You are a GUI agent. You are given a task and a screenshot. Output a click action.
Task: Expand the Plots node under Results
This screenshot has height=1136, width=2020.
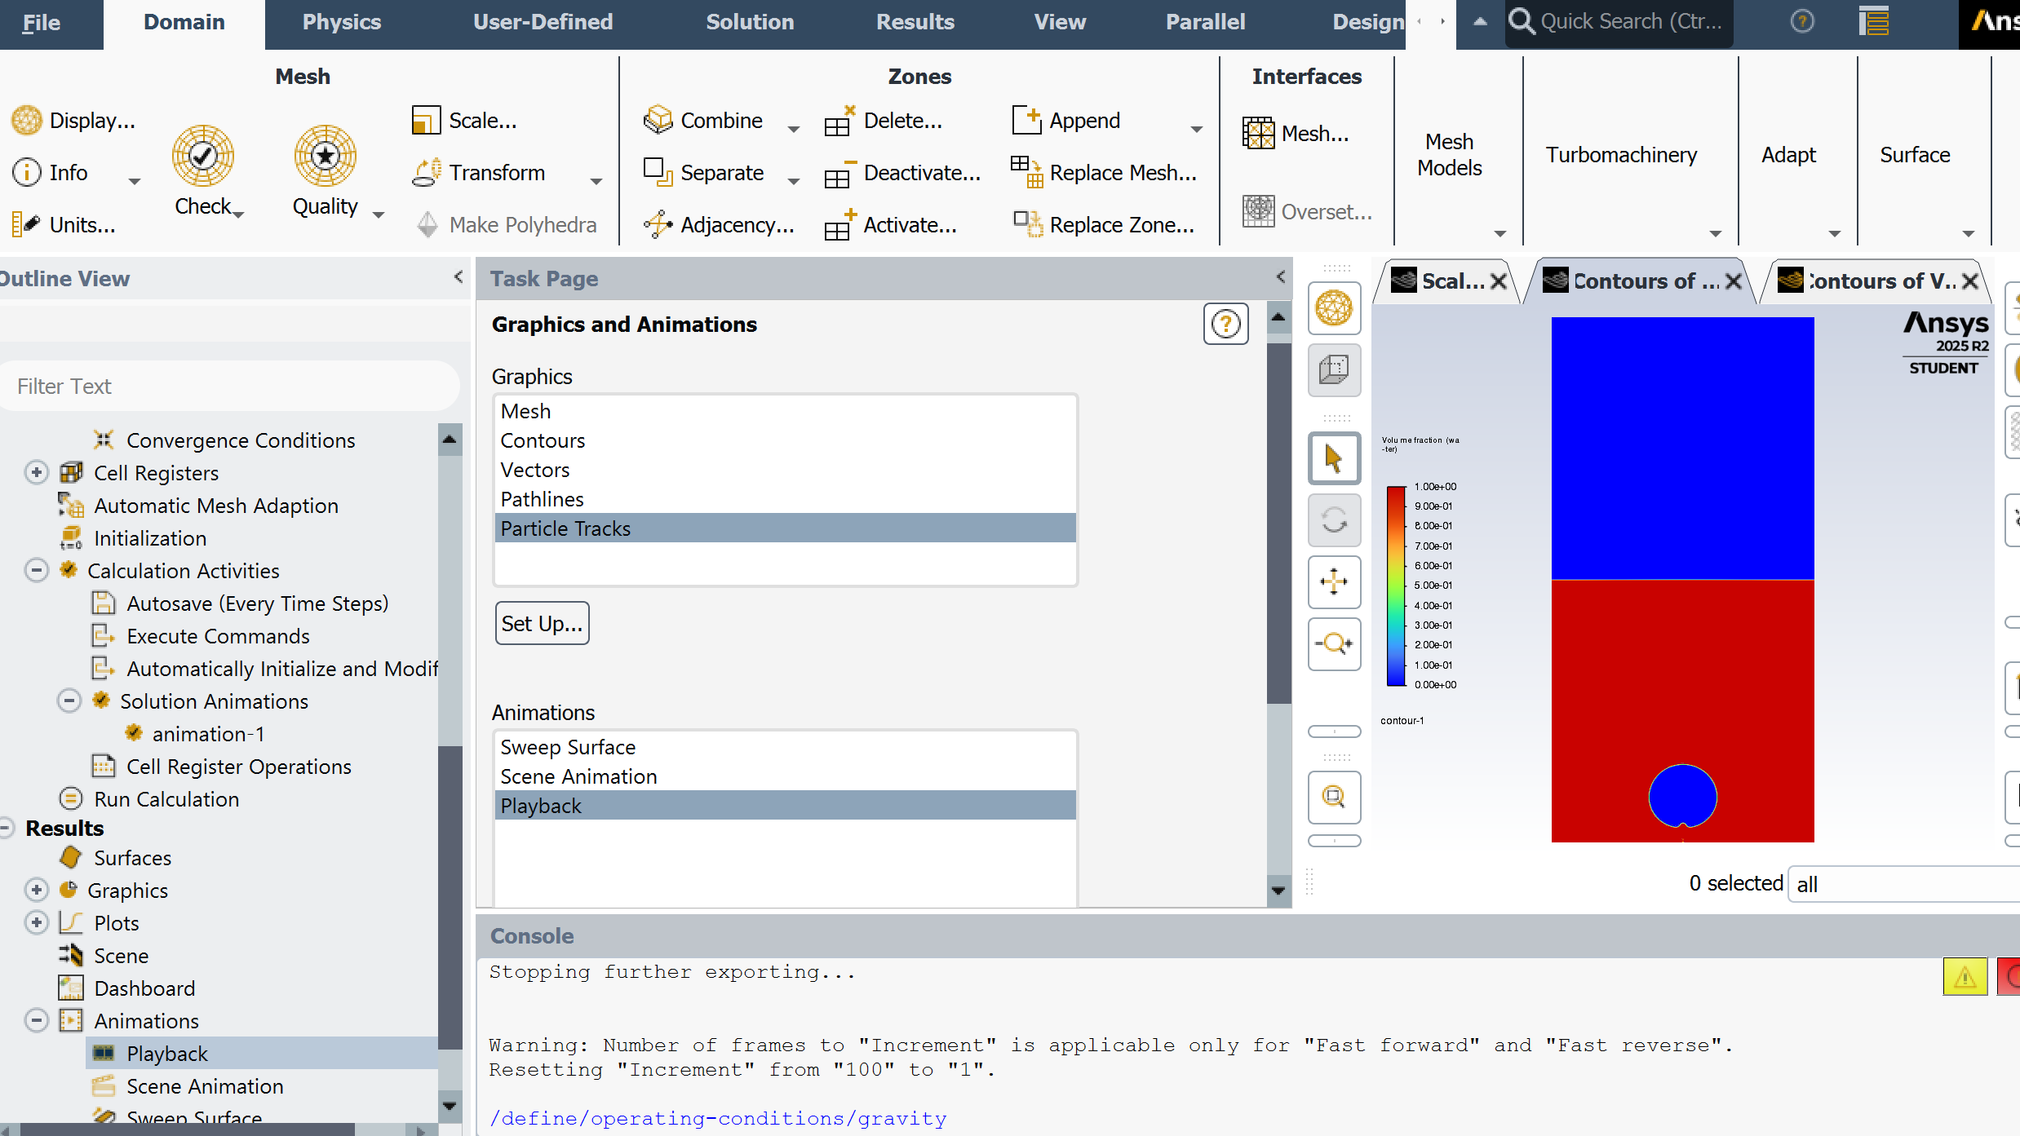tap(37, 922)
